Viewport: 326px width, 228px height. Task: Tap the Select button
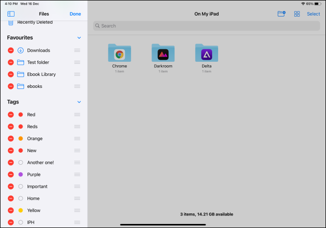[313, 14]
